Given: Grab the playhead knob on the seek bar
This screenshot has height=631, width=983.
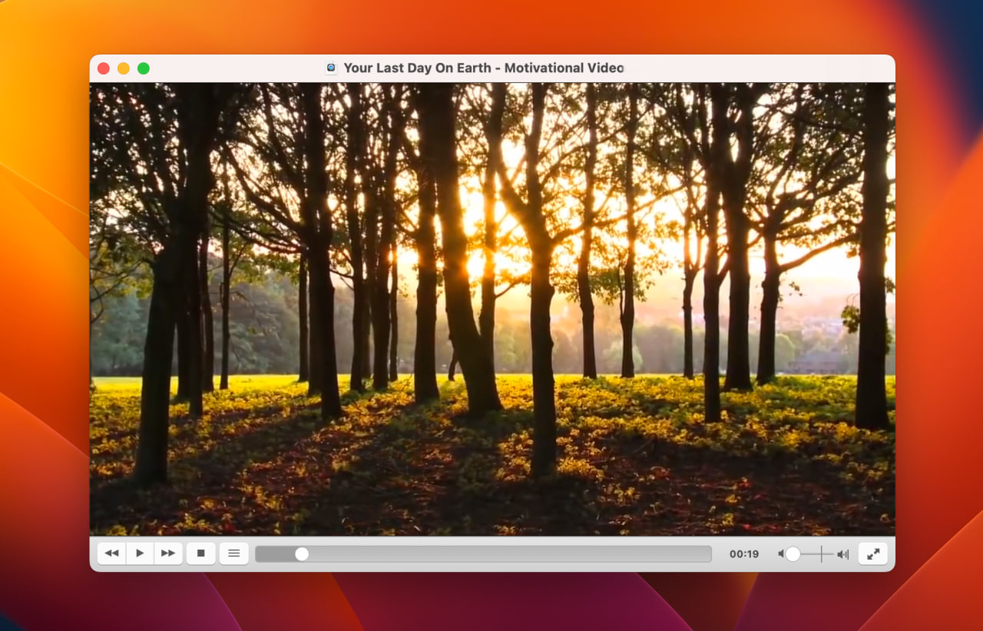Looking at the screenshot, I should click(301, 553).
